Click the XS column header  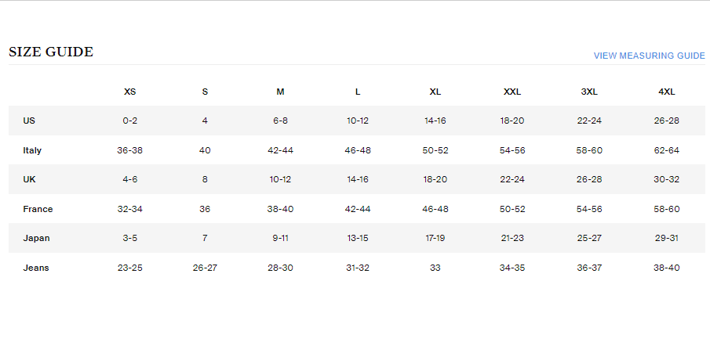pos(130,92)
